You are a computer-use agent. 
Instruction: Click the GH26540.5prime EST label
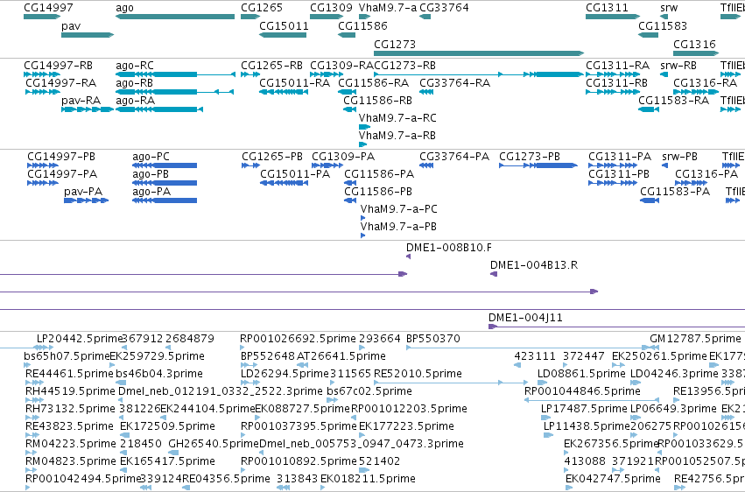(214, 444)
